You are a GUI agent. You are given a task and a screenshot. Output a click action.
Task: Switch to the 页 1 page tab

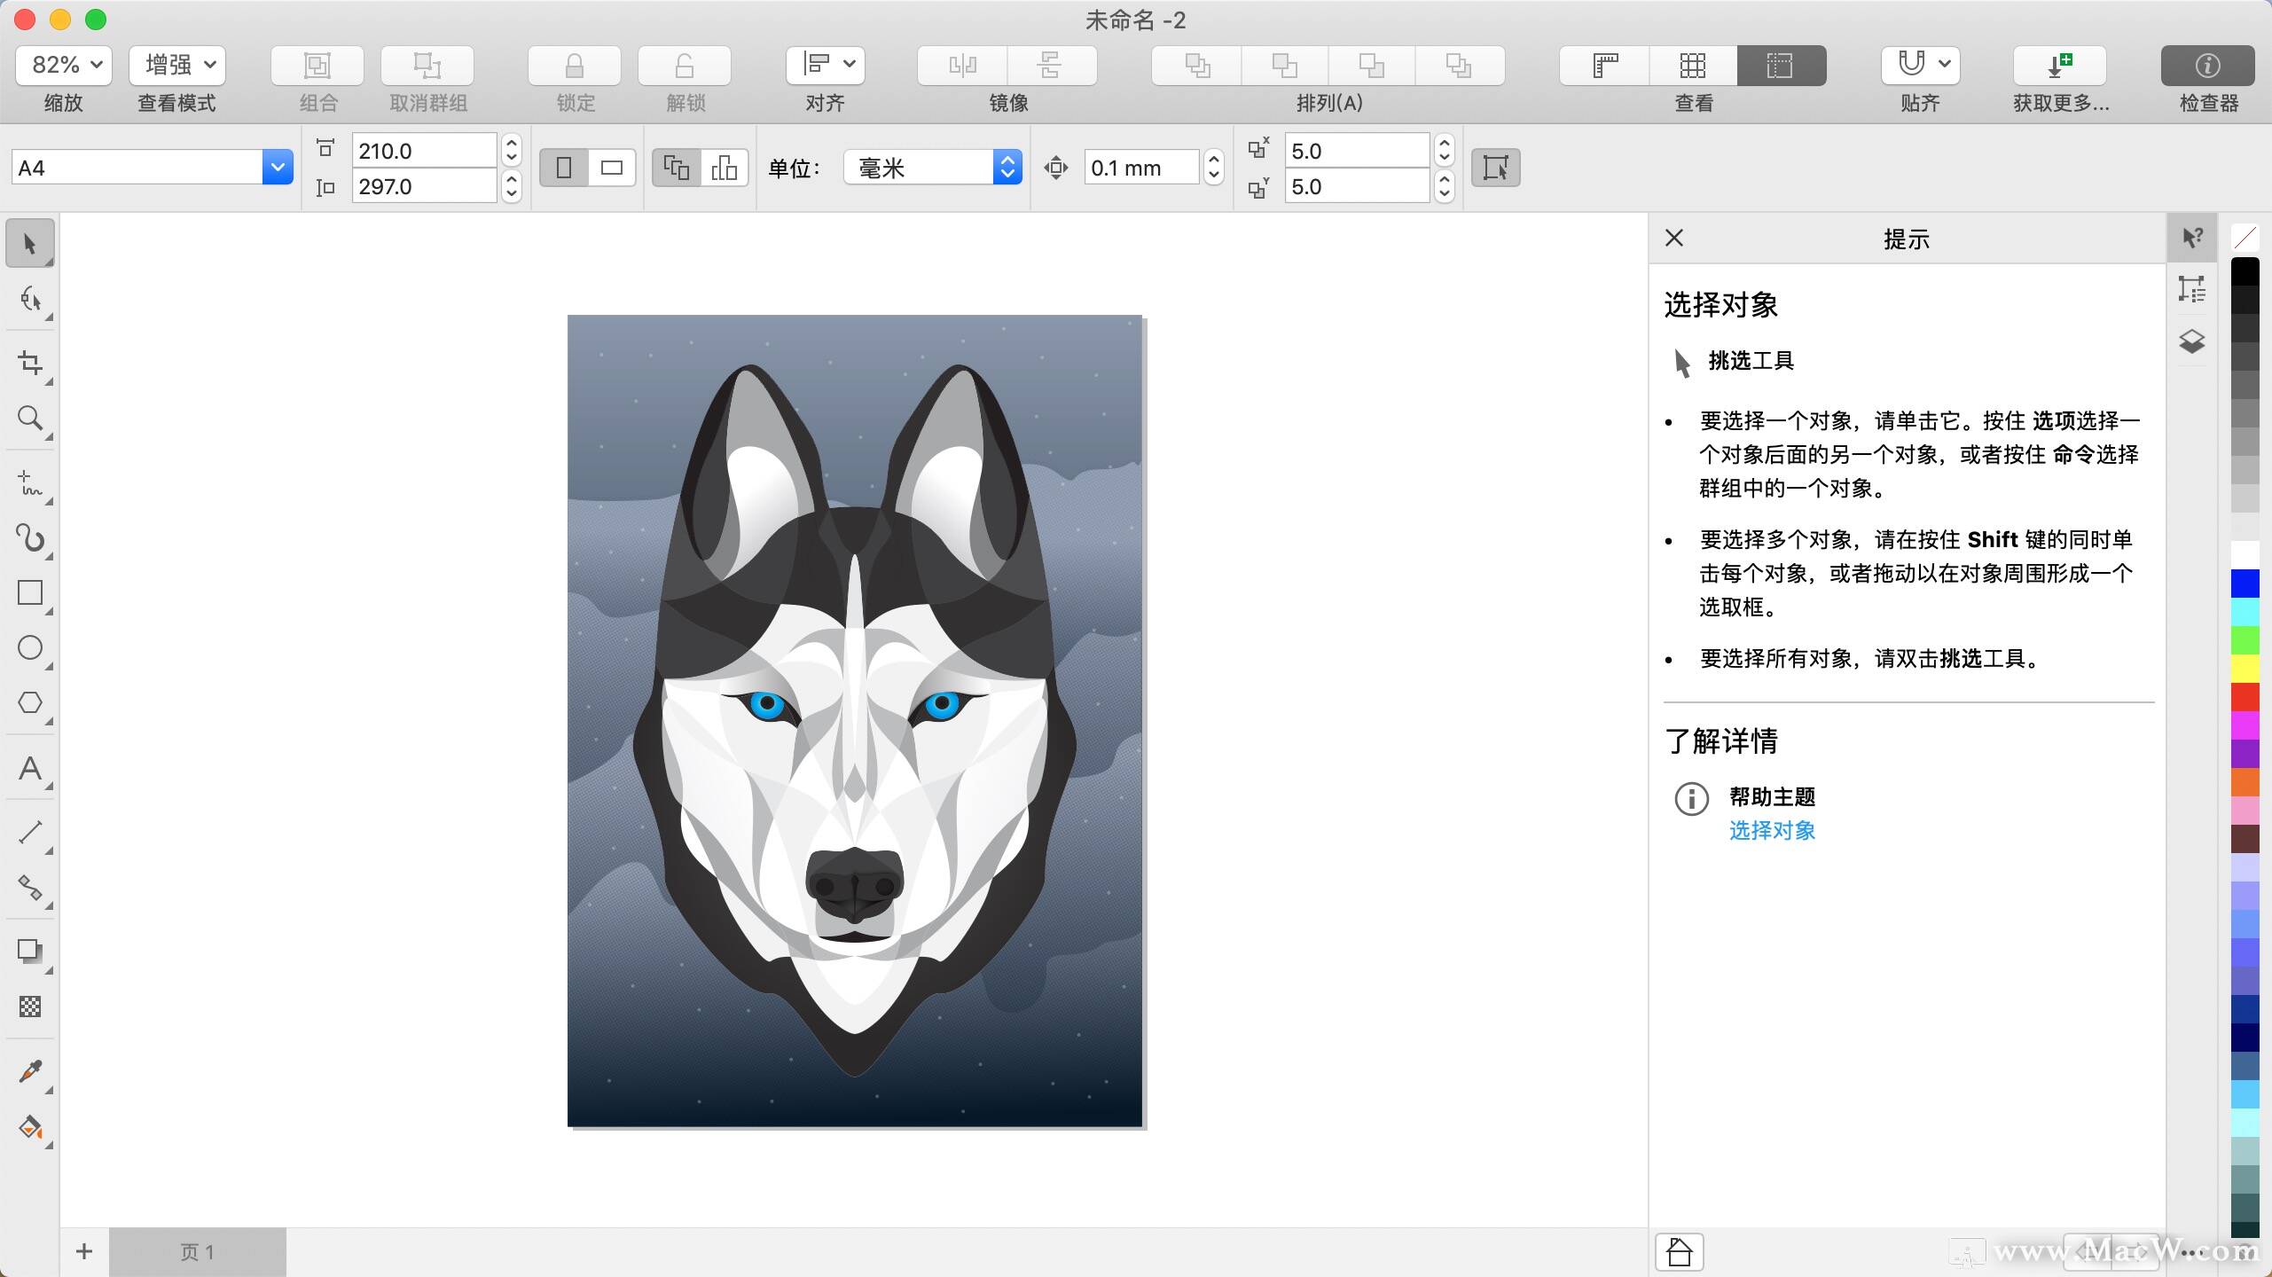tap(197, 1252)
